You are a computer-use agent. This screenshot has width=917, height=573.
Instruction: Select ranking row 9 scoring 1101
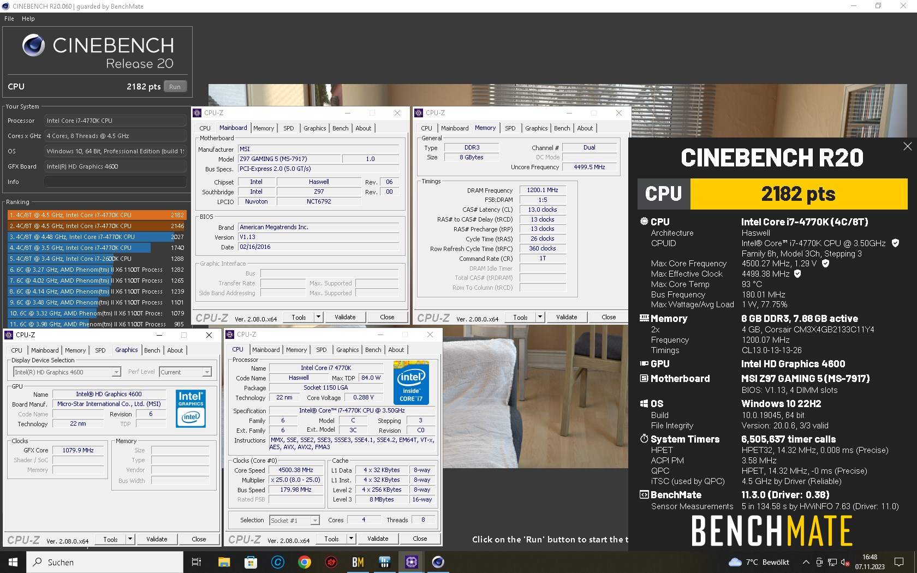(97, 302)
